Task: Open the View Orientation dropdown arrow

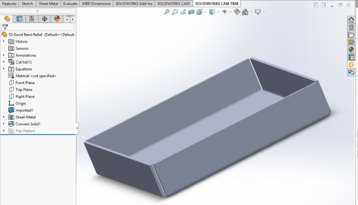Action: point(206,12)
